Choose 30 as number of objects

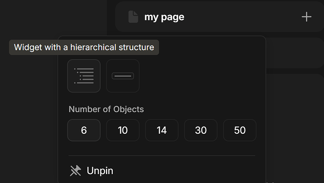(x=201, y=130)
